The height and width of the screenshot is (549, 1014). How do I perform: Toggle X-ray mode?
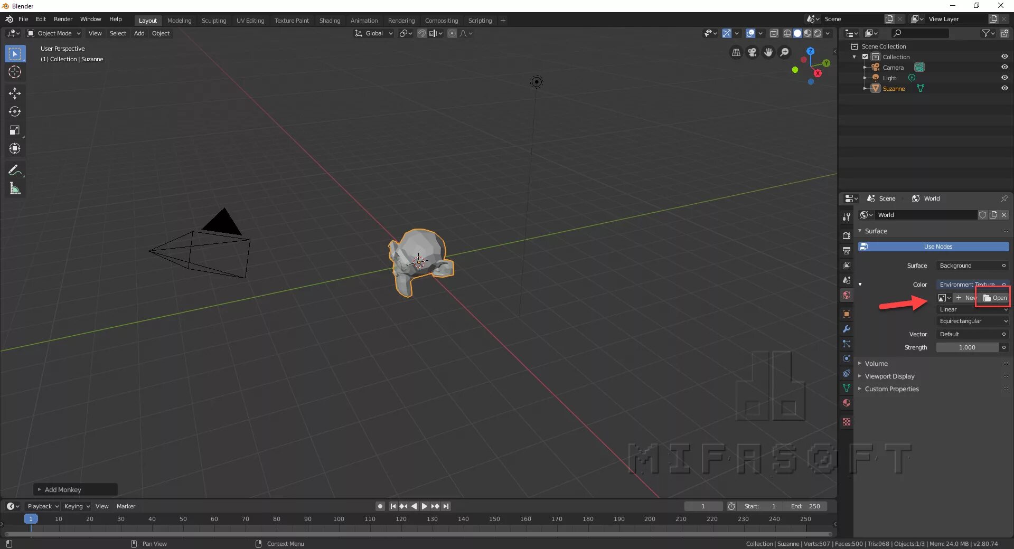pyautogui.click(x=774, y=33)
